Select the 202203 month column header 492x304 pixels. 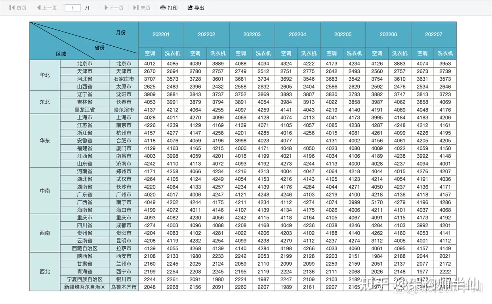click(x=252, y=34)
